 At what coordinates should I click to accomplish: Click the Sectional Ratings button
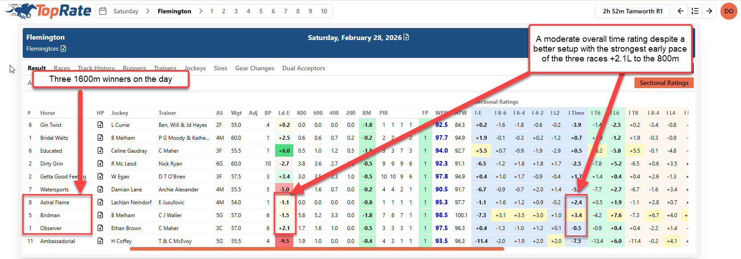pos(663,83)
